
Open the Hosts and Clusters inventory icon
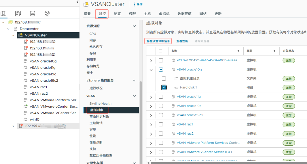4,14
